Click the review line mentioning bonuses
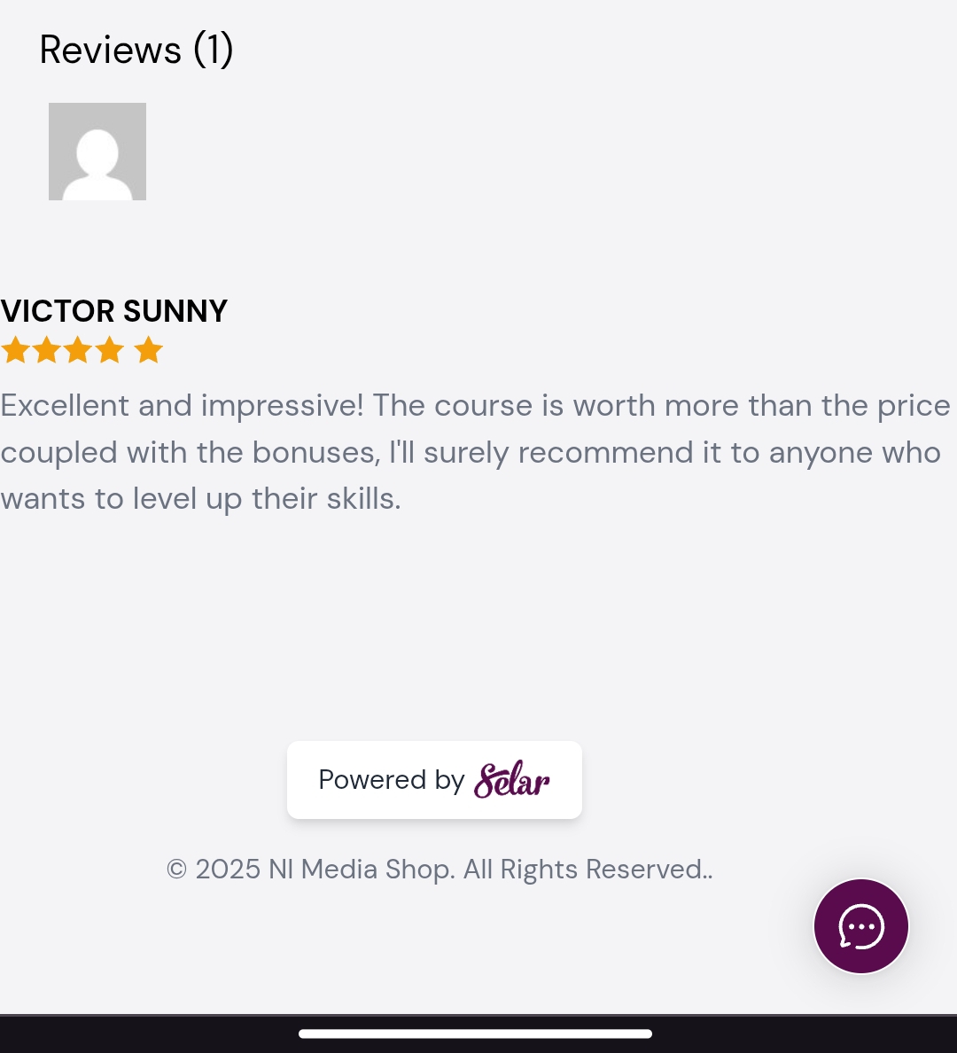The image size is (957, 1053). (471, 453)
